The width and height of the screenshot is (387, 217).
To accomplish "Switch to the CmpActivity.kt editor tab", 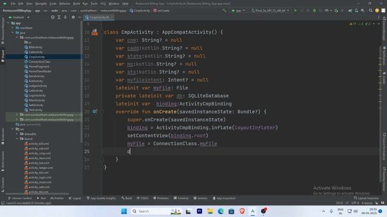I will click(99, 17).
